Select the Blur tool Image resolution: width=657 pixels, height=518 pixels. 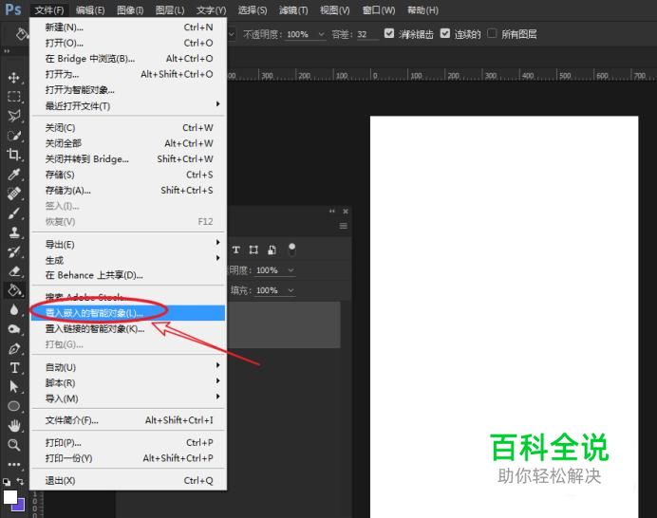(14, 309)
